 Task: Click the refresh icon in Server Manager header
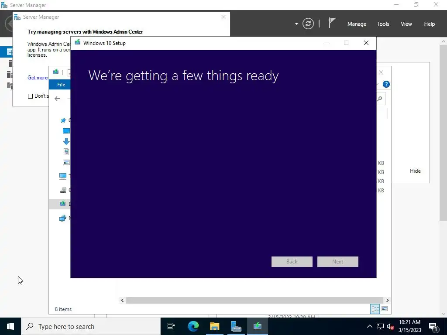[x=308, y=24]
